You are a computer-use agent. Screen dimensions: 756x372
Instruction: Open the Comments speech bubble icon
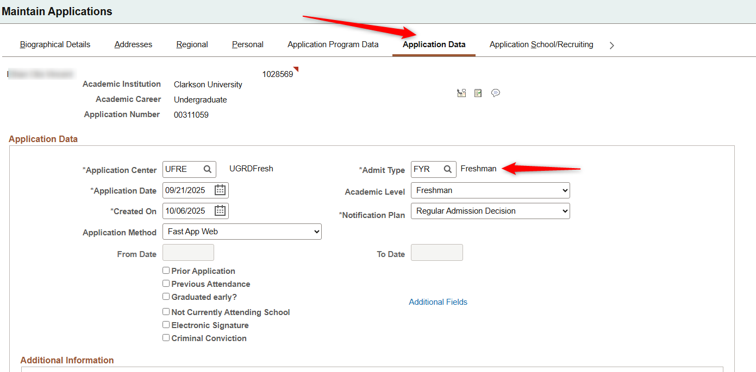click(x=495, y=93)
